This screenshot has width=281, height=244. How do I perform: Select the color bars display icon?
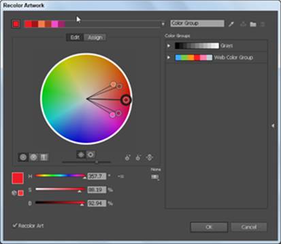[44, 157]
